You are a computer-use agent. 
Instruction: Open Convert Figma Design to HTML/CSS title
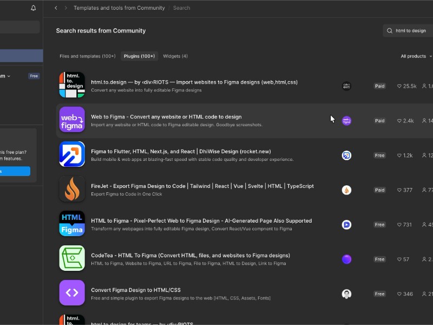pos(136,290)
